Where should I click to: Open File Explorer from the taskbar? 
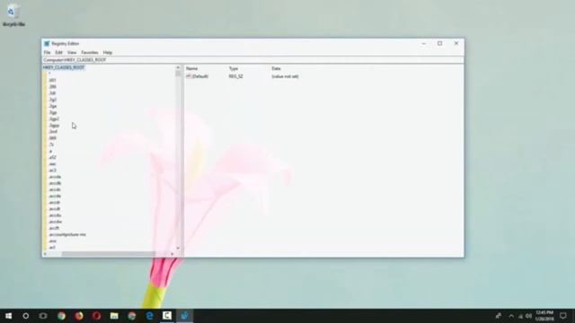click(x=114, y=316)
